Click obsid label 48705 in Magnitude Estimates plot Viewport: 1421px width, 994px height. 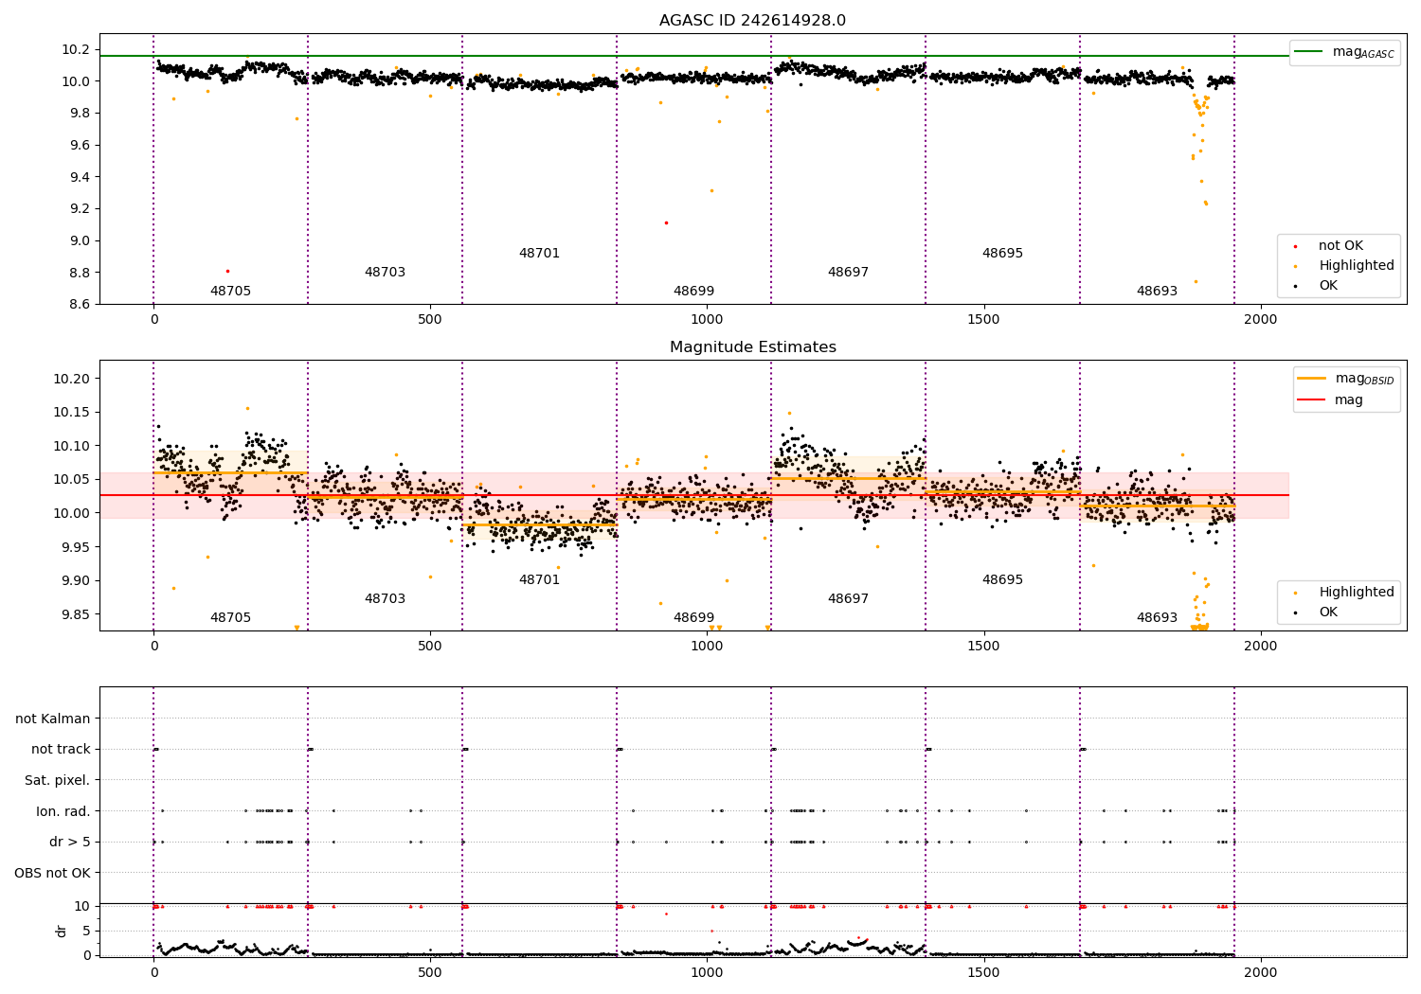tap(230, 617)
